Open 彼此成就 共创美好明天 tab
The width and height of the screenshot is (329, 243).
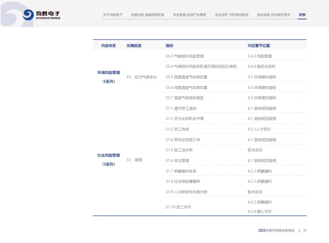point(274,15)
